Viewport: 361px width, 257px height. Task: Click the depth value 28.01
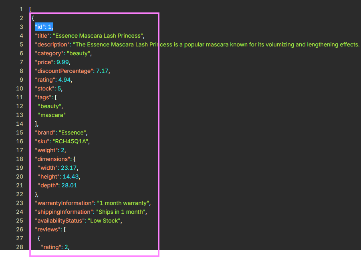click(x=69, y=185)
